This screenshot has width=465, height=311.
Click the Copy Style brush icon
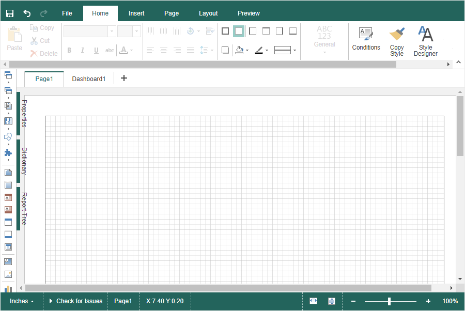[x=397, y=41]
